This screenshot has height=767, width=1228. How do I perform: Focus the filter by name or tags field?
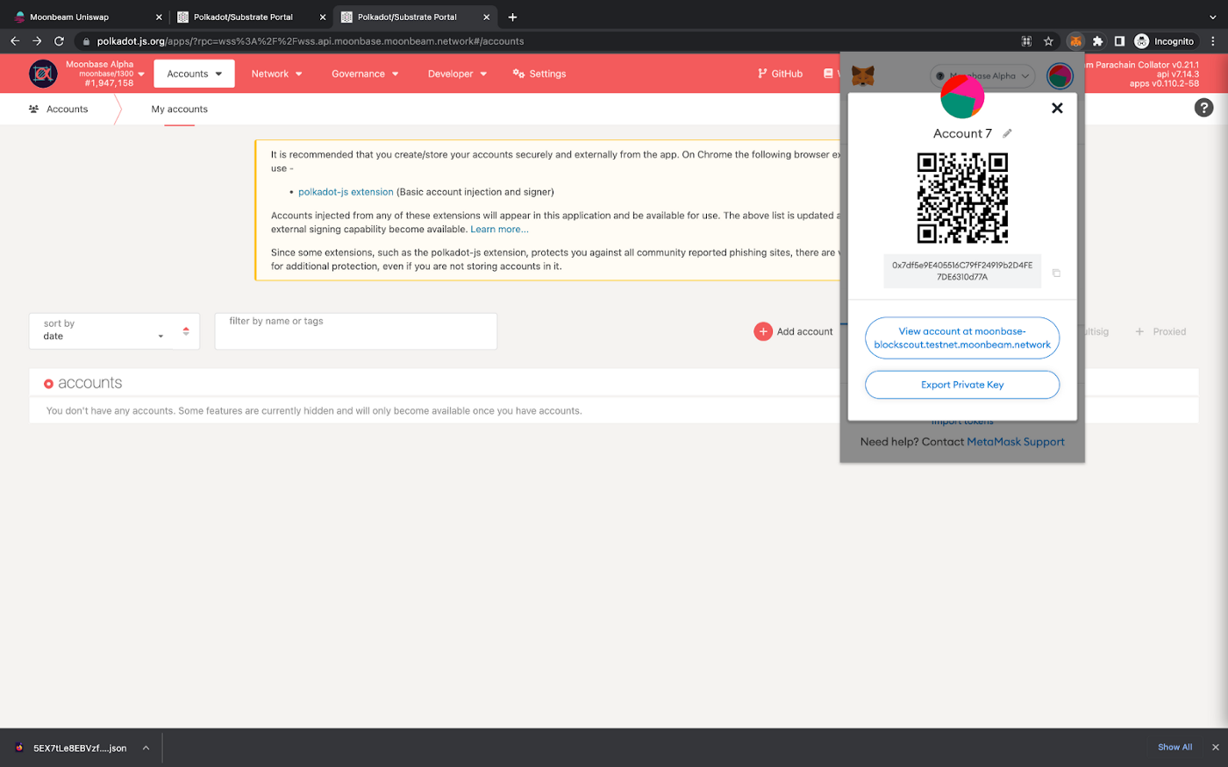[355, 331]
